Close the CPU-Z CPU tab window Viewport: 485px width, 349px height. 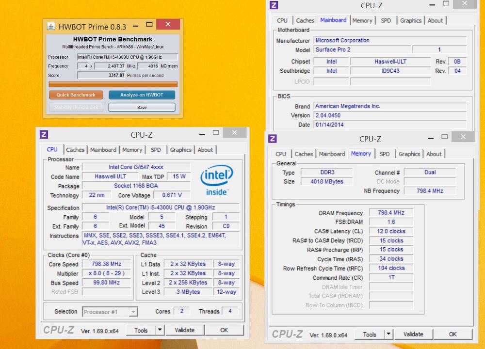tap(235, 133)
